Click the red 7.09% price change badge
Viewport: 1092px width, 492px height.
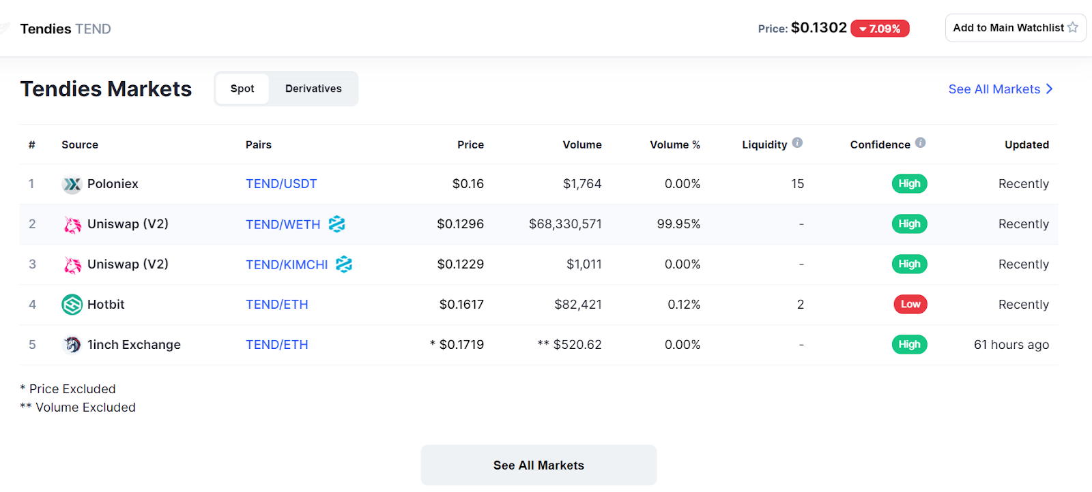tap(880, 29)
